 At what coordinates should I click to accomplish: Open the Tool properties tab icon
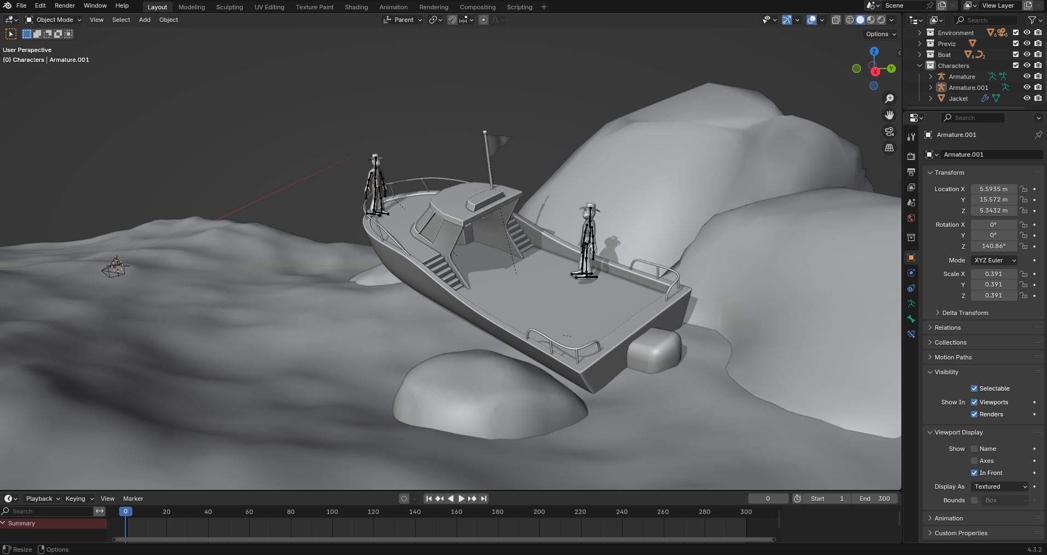tap(911, 137)
